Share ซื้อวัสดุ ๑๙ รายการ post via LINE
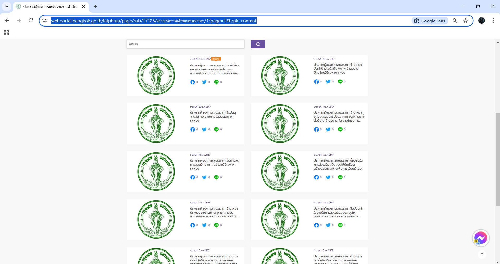This screenshot has height=264, width=500. click(x=216, y=130)
